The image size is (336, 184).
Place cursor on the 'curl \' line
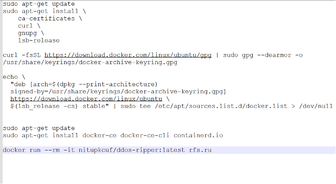29,26
